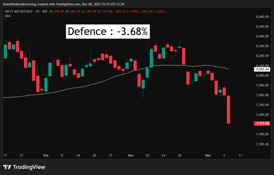The image size is (274, 175).
Task: Click the large red last candle
Action: 229,110
